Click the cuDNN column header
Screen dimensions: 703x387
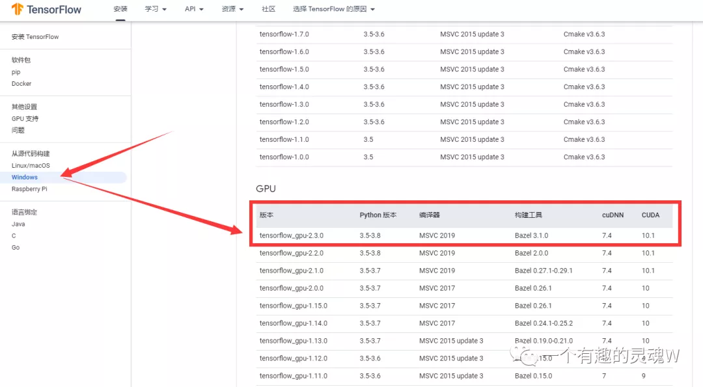click(613, 215)
